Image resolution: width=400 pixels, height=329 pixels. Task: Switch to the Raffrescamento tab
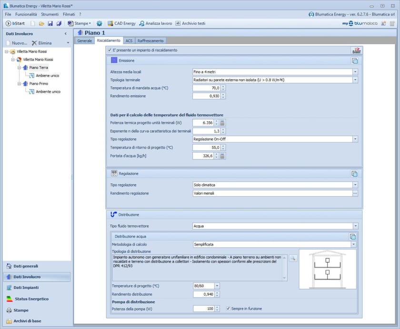(x=150, y=41)
